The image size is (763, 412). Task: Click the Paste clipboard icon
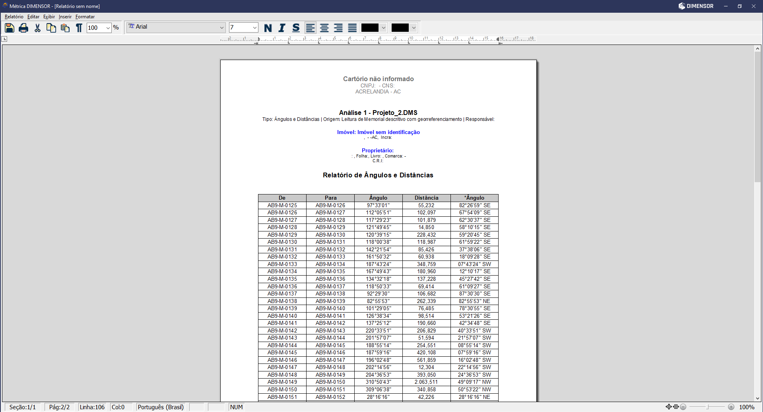point(65,28)
